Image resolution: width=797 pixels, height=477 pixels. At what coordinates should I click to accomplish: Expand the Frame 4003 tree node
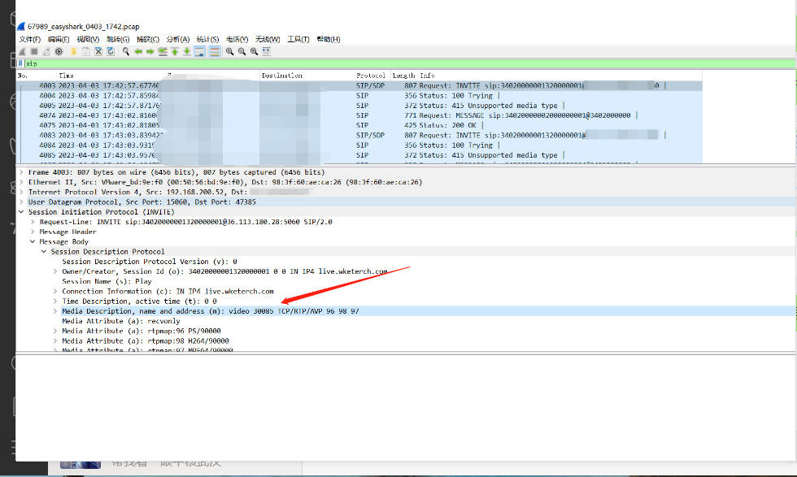click(x=21, y=172)
